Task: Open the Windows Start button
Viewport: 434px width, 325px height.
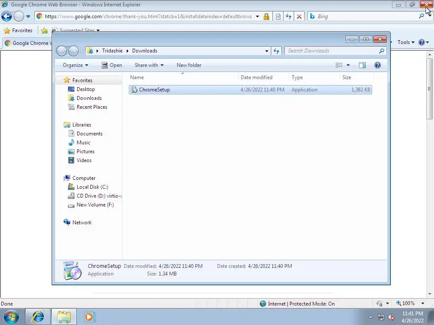Action: [x=11, y=317]
